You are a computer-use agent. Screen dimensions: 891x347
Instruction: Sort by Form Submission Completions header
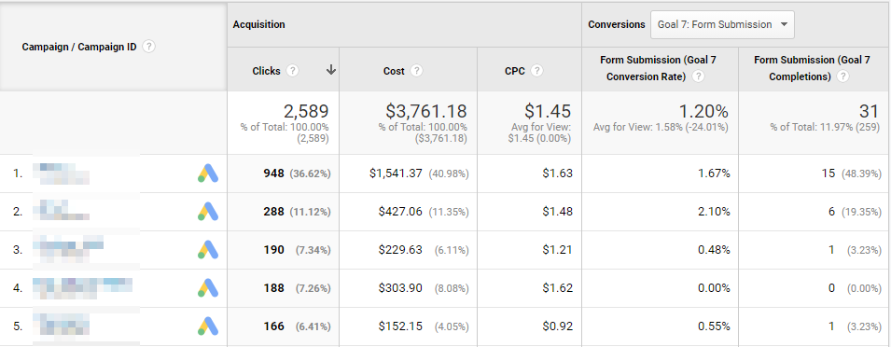[812, 68]
